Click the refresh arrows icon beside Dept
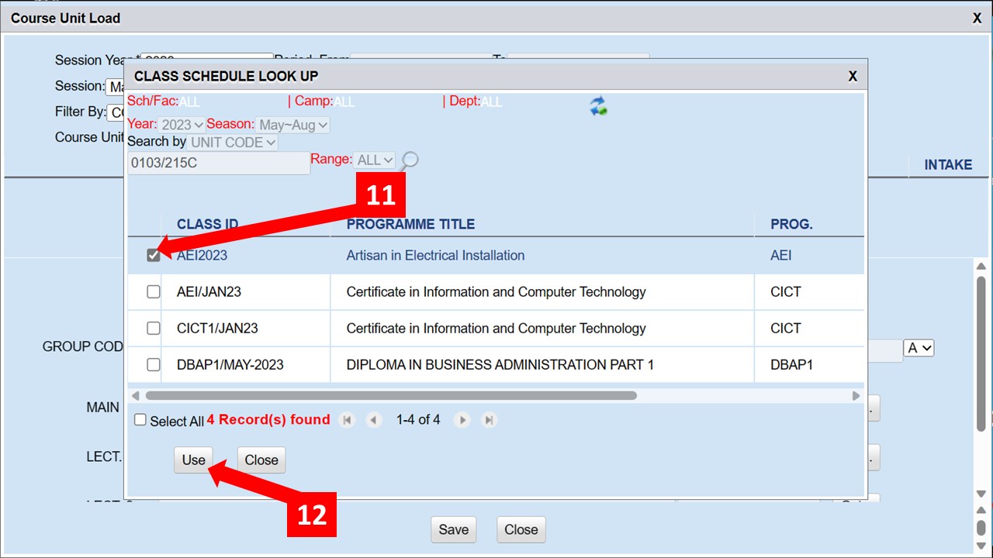The width and height of the screenshot is (993, 558). tap(598, 106)
